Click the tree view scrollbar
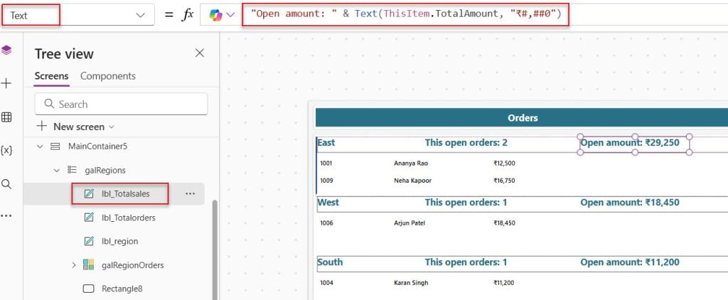728x300 pixels. point(214,250)
